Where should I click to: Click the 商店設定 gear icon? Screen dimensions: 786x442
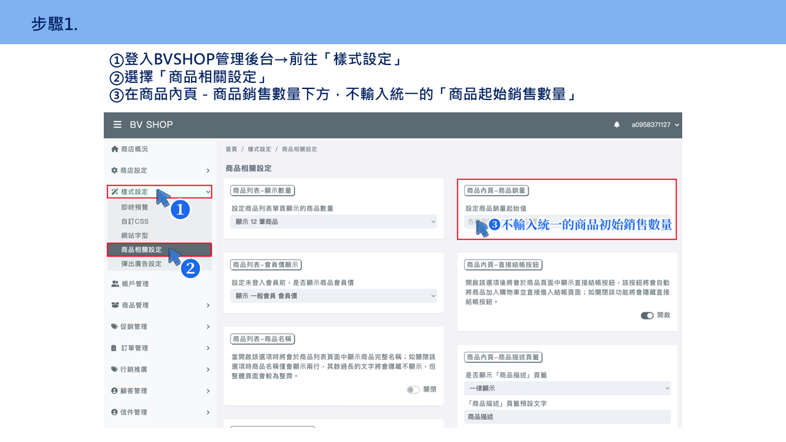coord(114,170)
